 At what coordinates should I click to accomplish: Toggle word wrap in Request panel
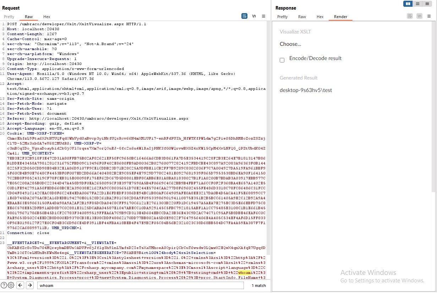click(x=244, y=16)
